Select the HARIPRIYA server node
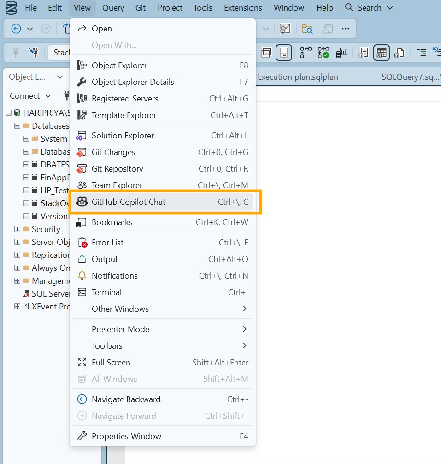 [46, 113]
